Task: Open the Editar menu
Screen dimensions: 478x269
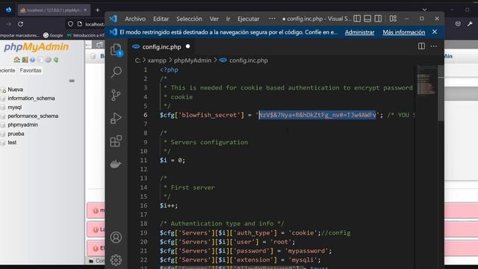Action: [x=161, y=19]
